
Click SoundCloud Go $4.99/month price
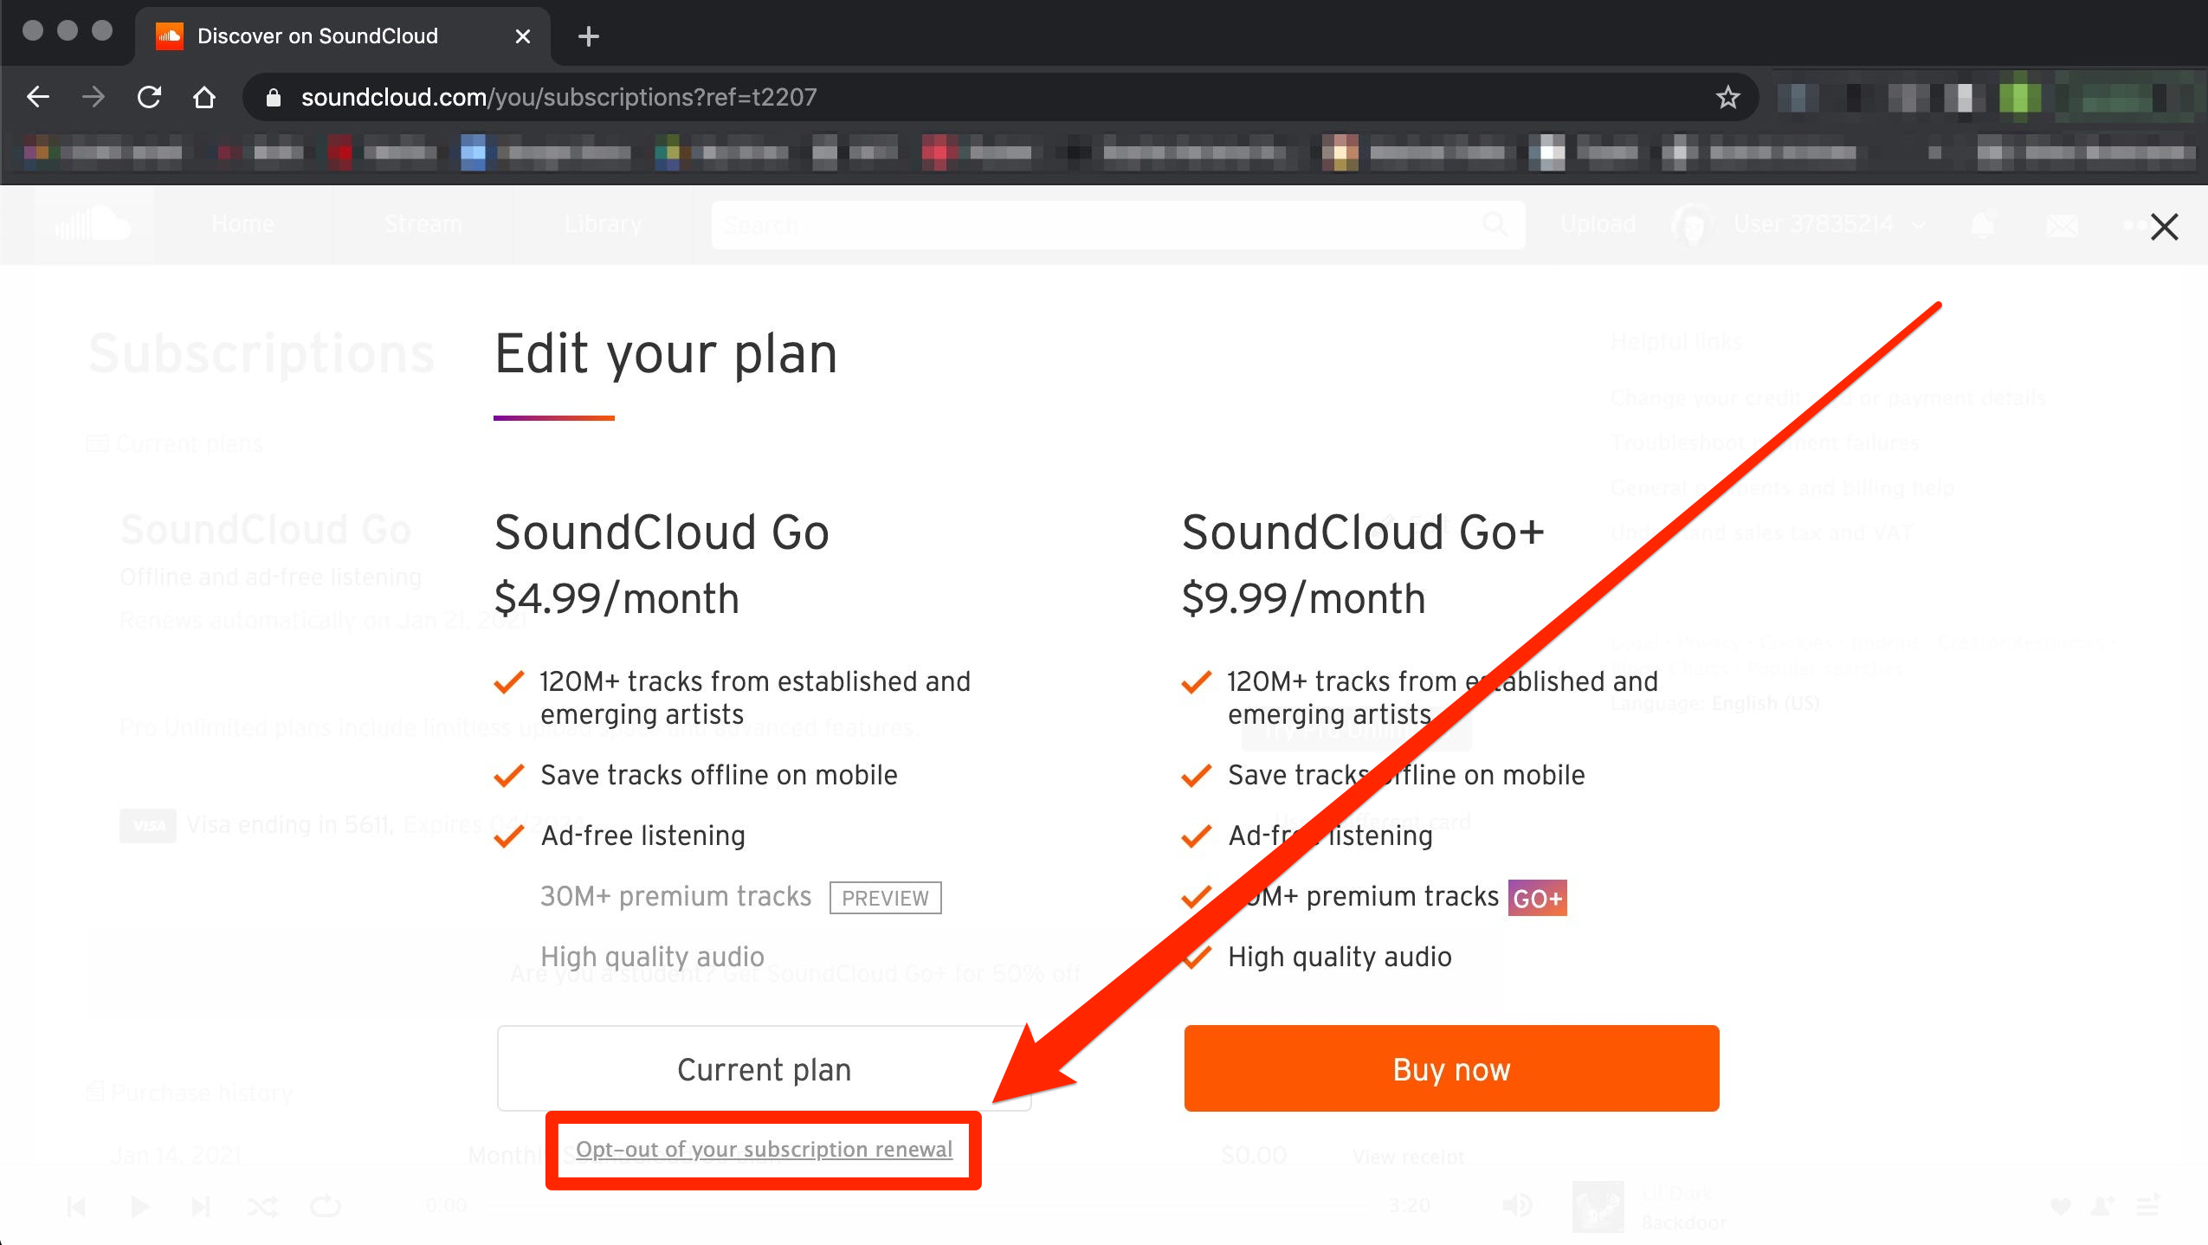click(x=617, y=598)
